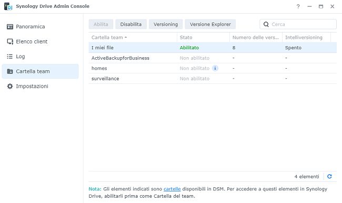342x203 pixels.
Task: Click Non abilitato status for ActiveBackupforBusiness
Action: 195,58
